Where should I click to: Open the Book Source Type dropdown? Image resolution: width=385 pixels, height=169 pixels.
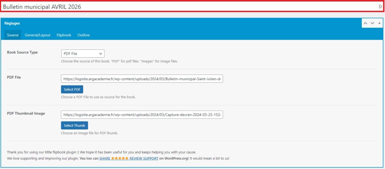coord(83,54)
